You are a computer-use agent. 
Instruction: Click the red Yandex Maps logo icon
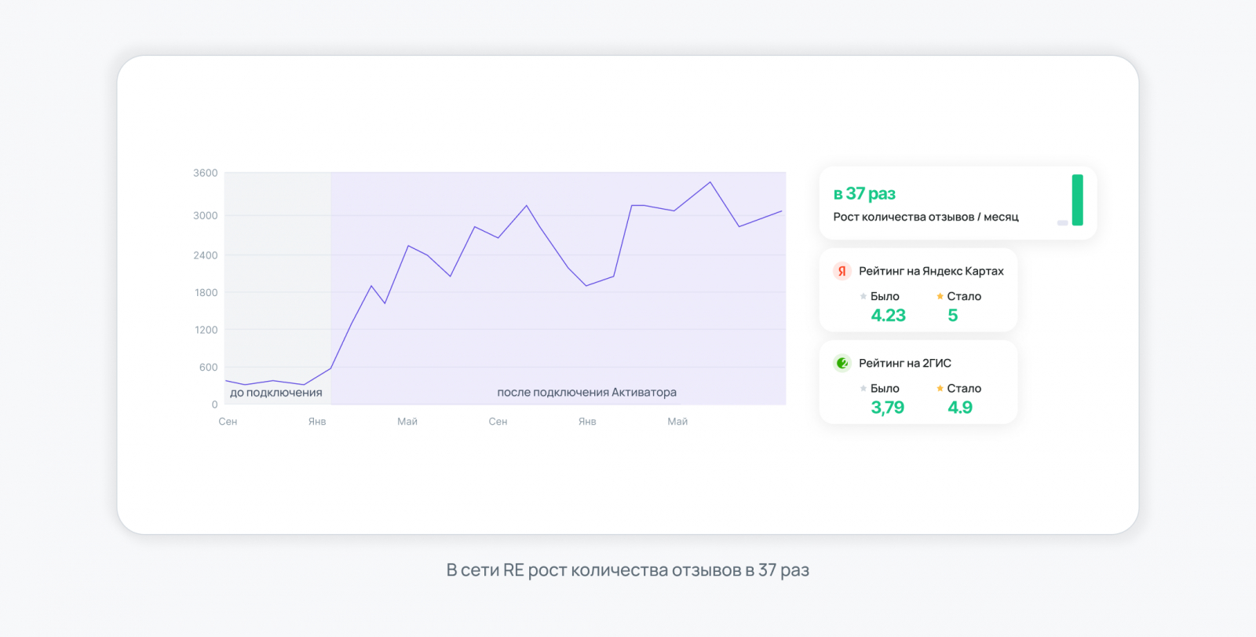(x=842, y=271)
